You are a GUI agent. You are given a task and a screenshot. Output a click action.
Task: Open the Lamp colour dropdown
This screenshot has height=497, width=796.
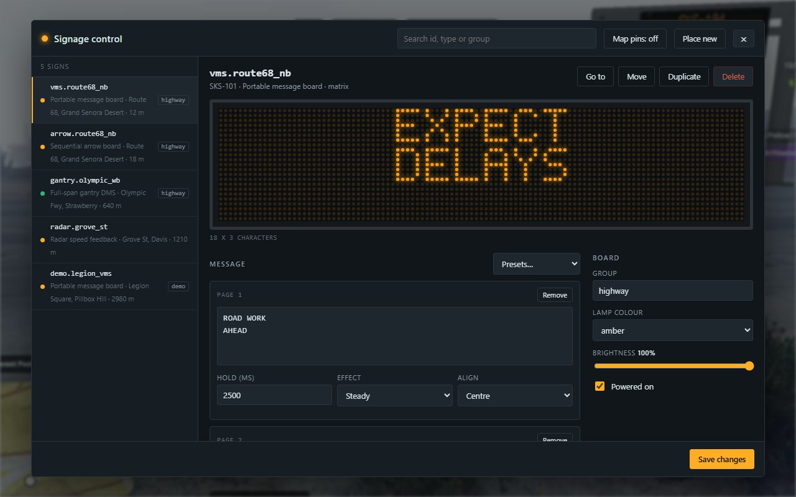point(673,331)
